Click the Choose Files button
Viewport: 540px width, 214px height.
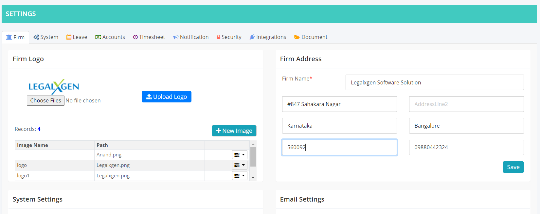click(x=45, y=100)
